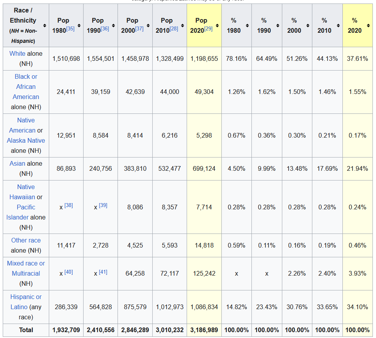The width and height of the screenshot is (376, 338).
Task: Sort by % 2000 column arrows
Action: [x=308, y=26]
